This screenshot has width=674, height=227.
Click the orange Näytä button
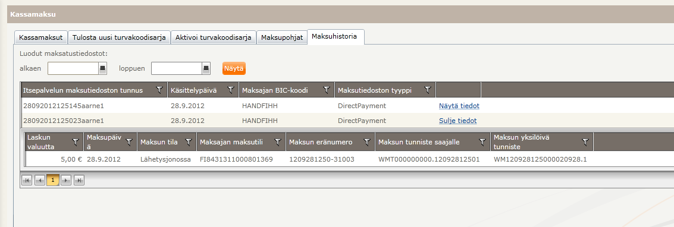coord(234,68)
